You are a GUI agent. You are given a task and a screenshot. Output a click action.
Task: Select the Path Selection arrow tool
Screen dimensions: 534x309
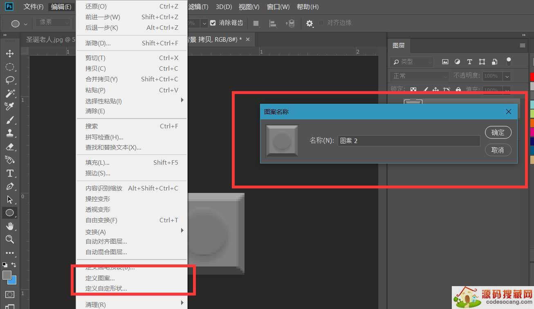tap(10, 199)
